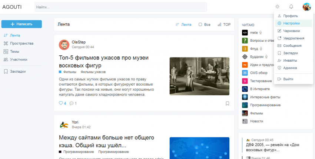This screenshot has height=159, width=315.
Task: Click microphone icon next to meta
Action: (261, 32)
